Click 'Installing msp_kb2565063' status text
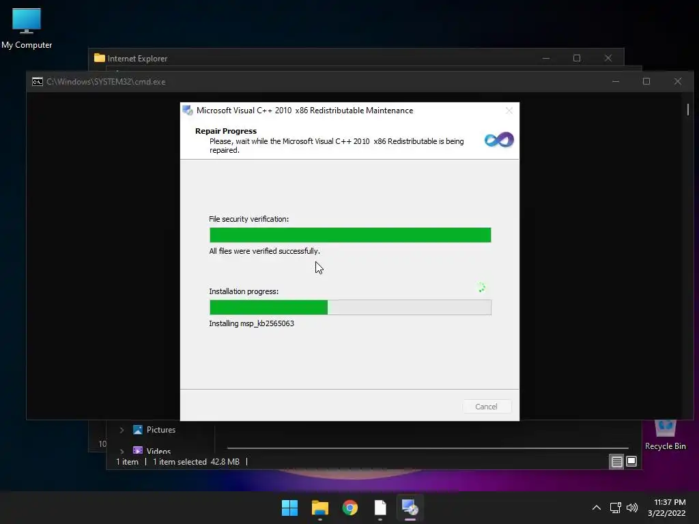This screenshot has height=524, width=699. pyautogui.click(x=251, y=323)
